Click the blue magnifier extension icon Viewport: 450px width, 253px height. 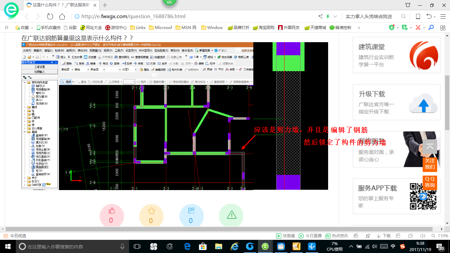(431, 28)
